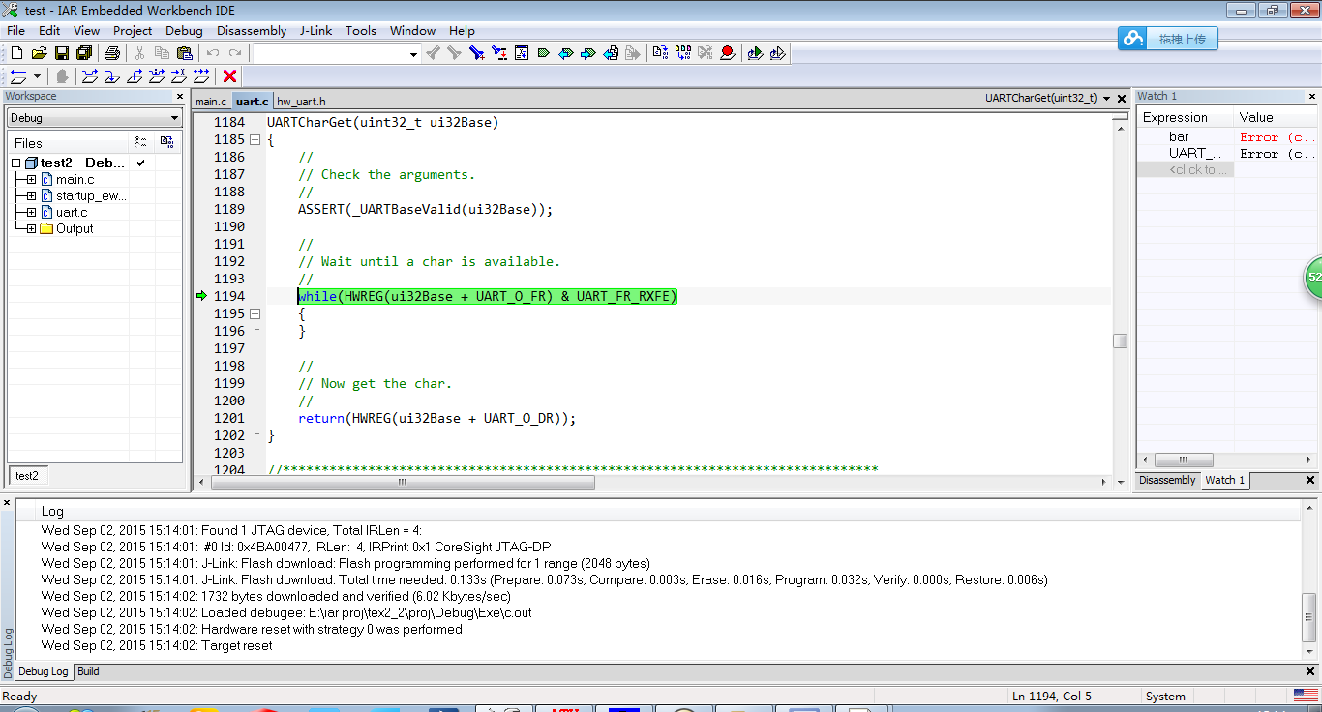Screen dimensions: 1322x712
Task: Compile the current file
Action: click(x=660, y=53)
